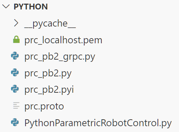This screenshot has height=132, width=179.
Task: Click the Python icon beside prc_pb2_grpc.py
Action: tap(15, 56)
